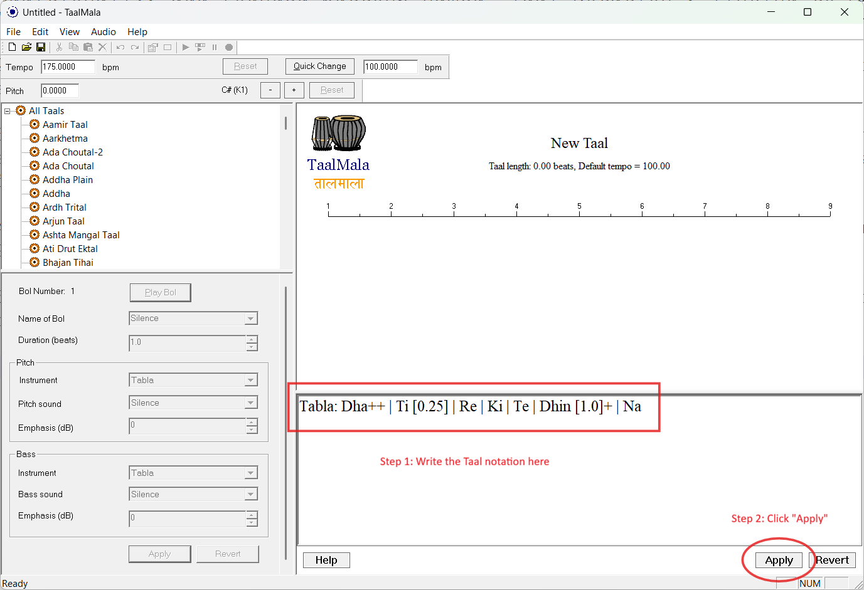
Task: Click the Reset button in the Tempo row
Action: 245,66
